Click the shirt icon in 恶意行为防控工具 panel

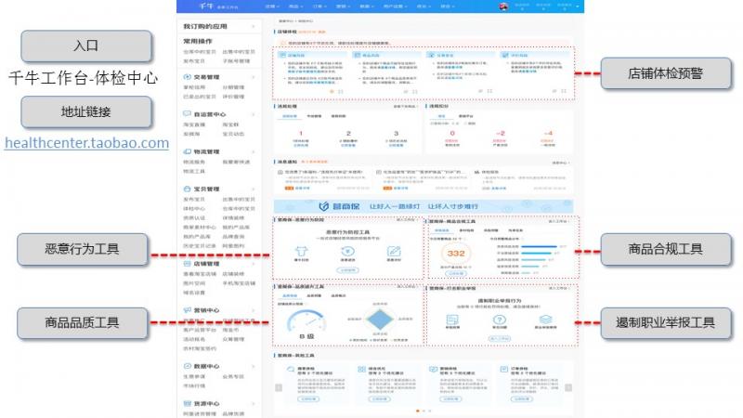[x=301, y=251]
